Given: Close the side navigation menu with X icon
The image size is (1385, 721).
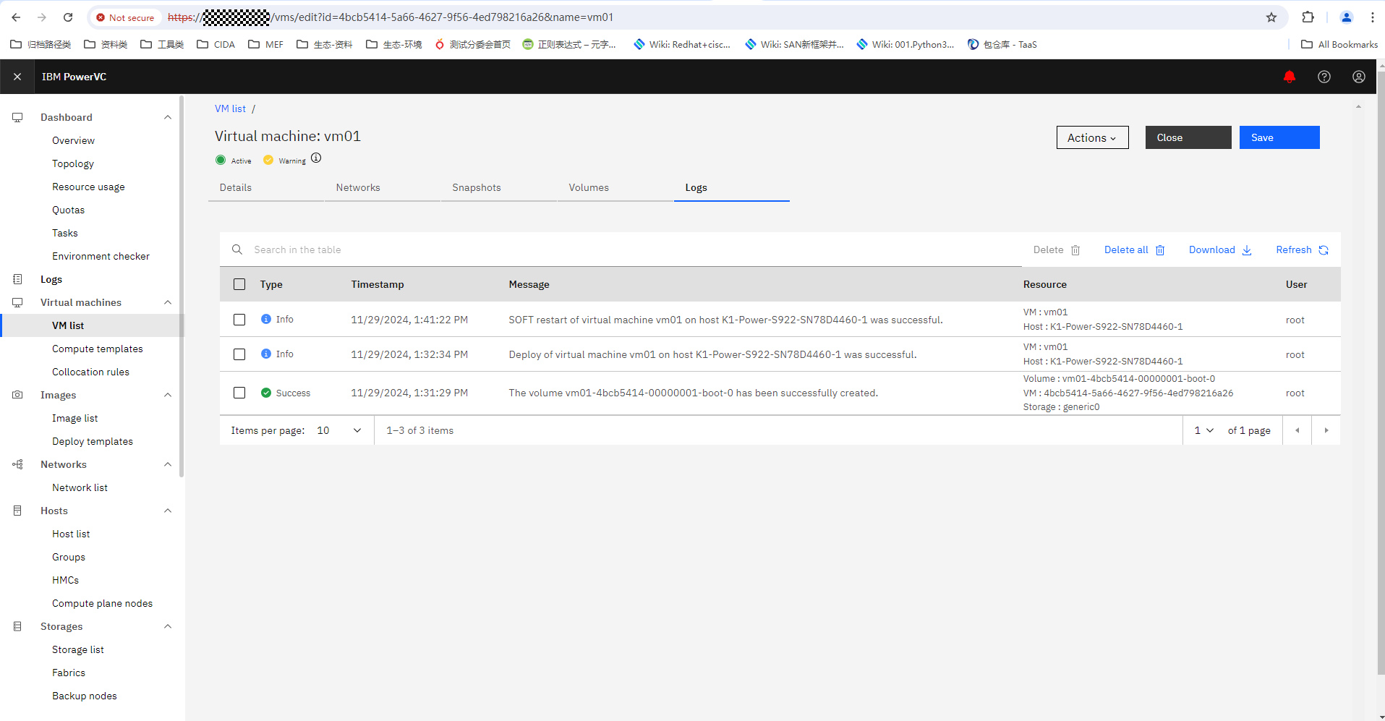Looking at the screenshot, I should tap(17, 77).
